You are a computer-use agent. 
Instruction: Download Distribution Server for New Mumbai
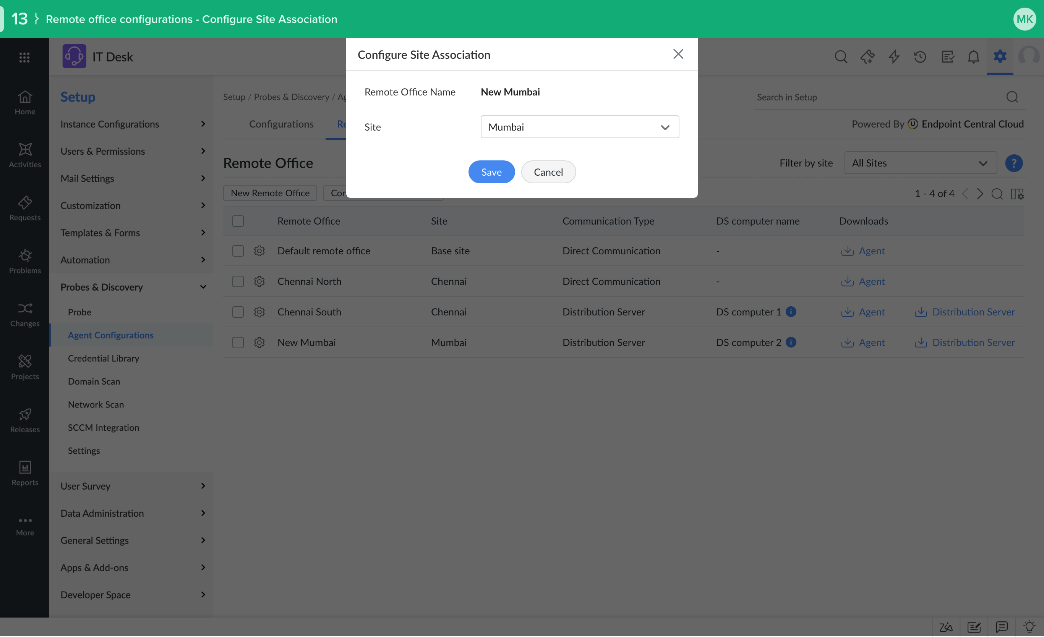coord(965,342)
